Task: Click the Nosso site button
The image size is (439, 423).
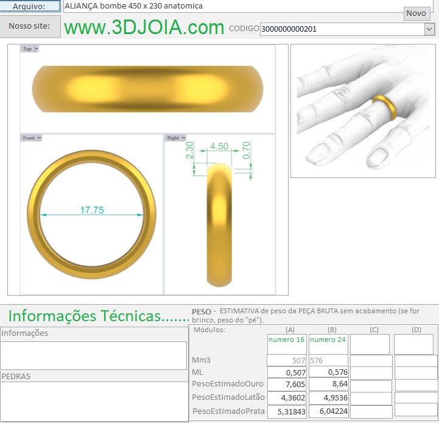Action: tap(30, 27)
